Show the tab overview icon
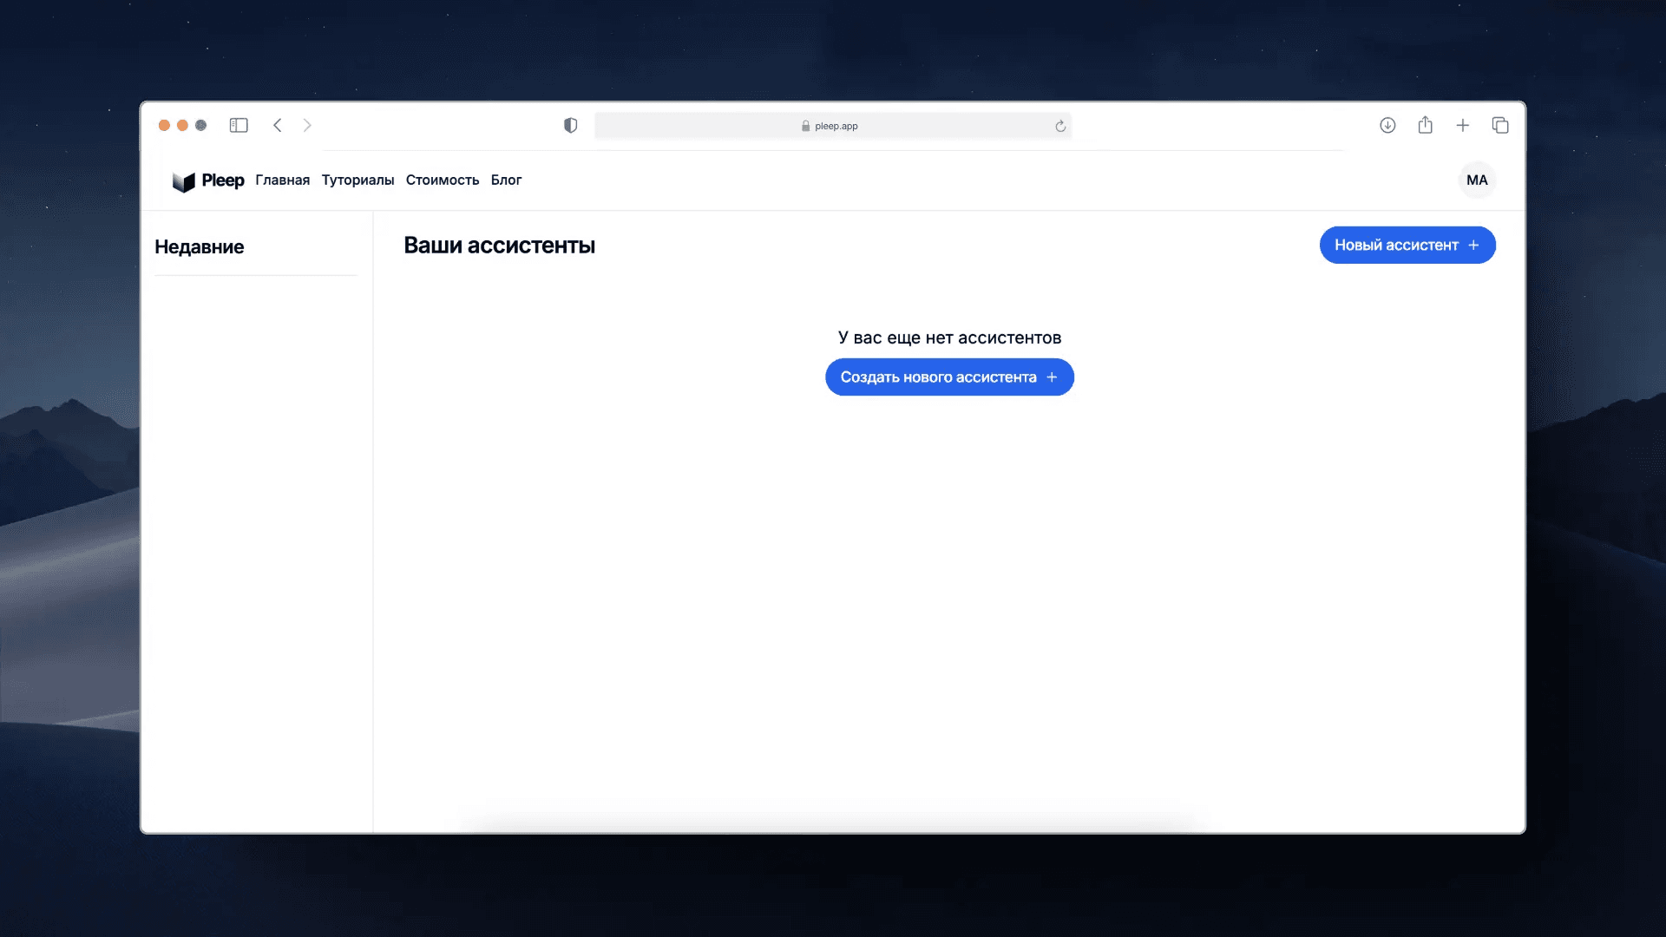 (x=1500, y=126)
